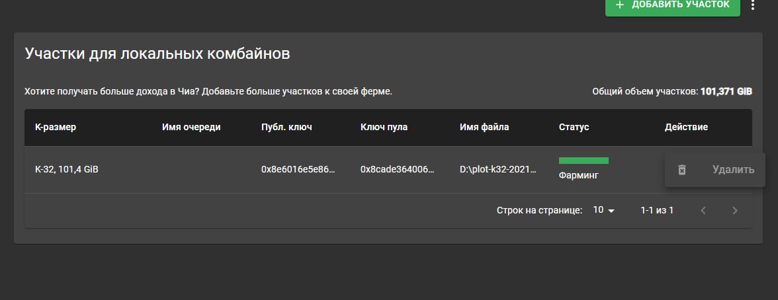Screen dimensions: 778x300
Task: Open rows per page dropdown
Action: click(x=604, y=210)
